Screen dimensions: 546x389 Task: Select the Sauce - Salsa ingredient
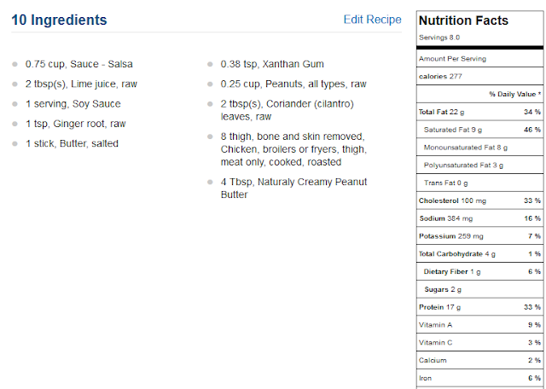(79, 64)
